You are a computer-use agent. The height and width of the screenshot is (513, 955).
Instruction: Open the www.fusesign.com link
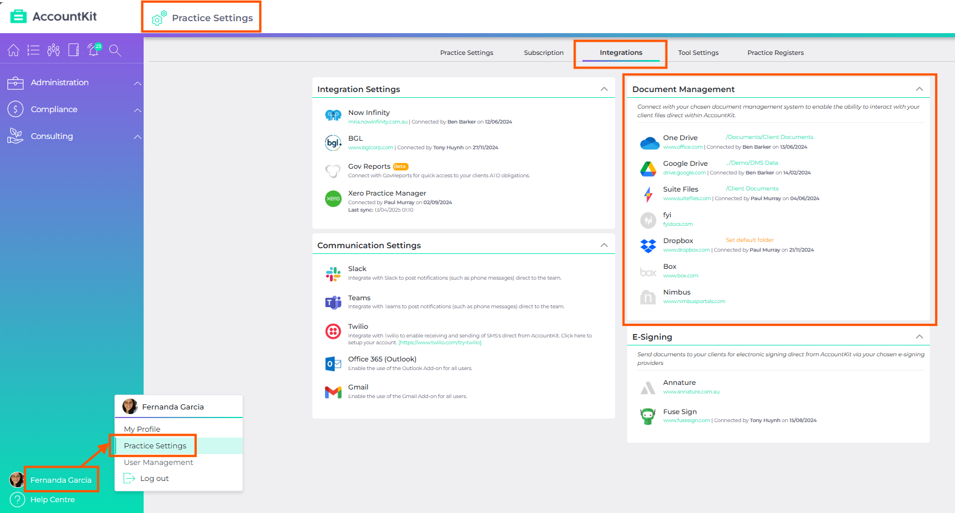click(687, 420)
